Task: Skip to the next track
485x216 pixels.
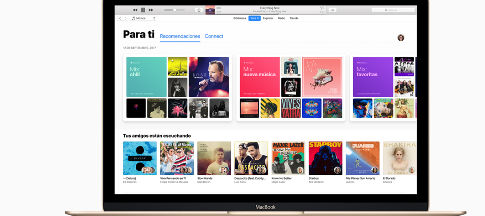Action: pyautogui.click(x=151, y=10)
